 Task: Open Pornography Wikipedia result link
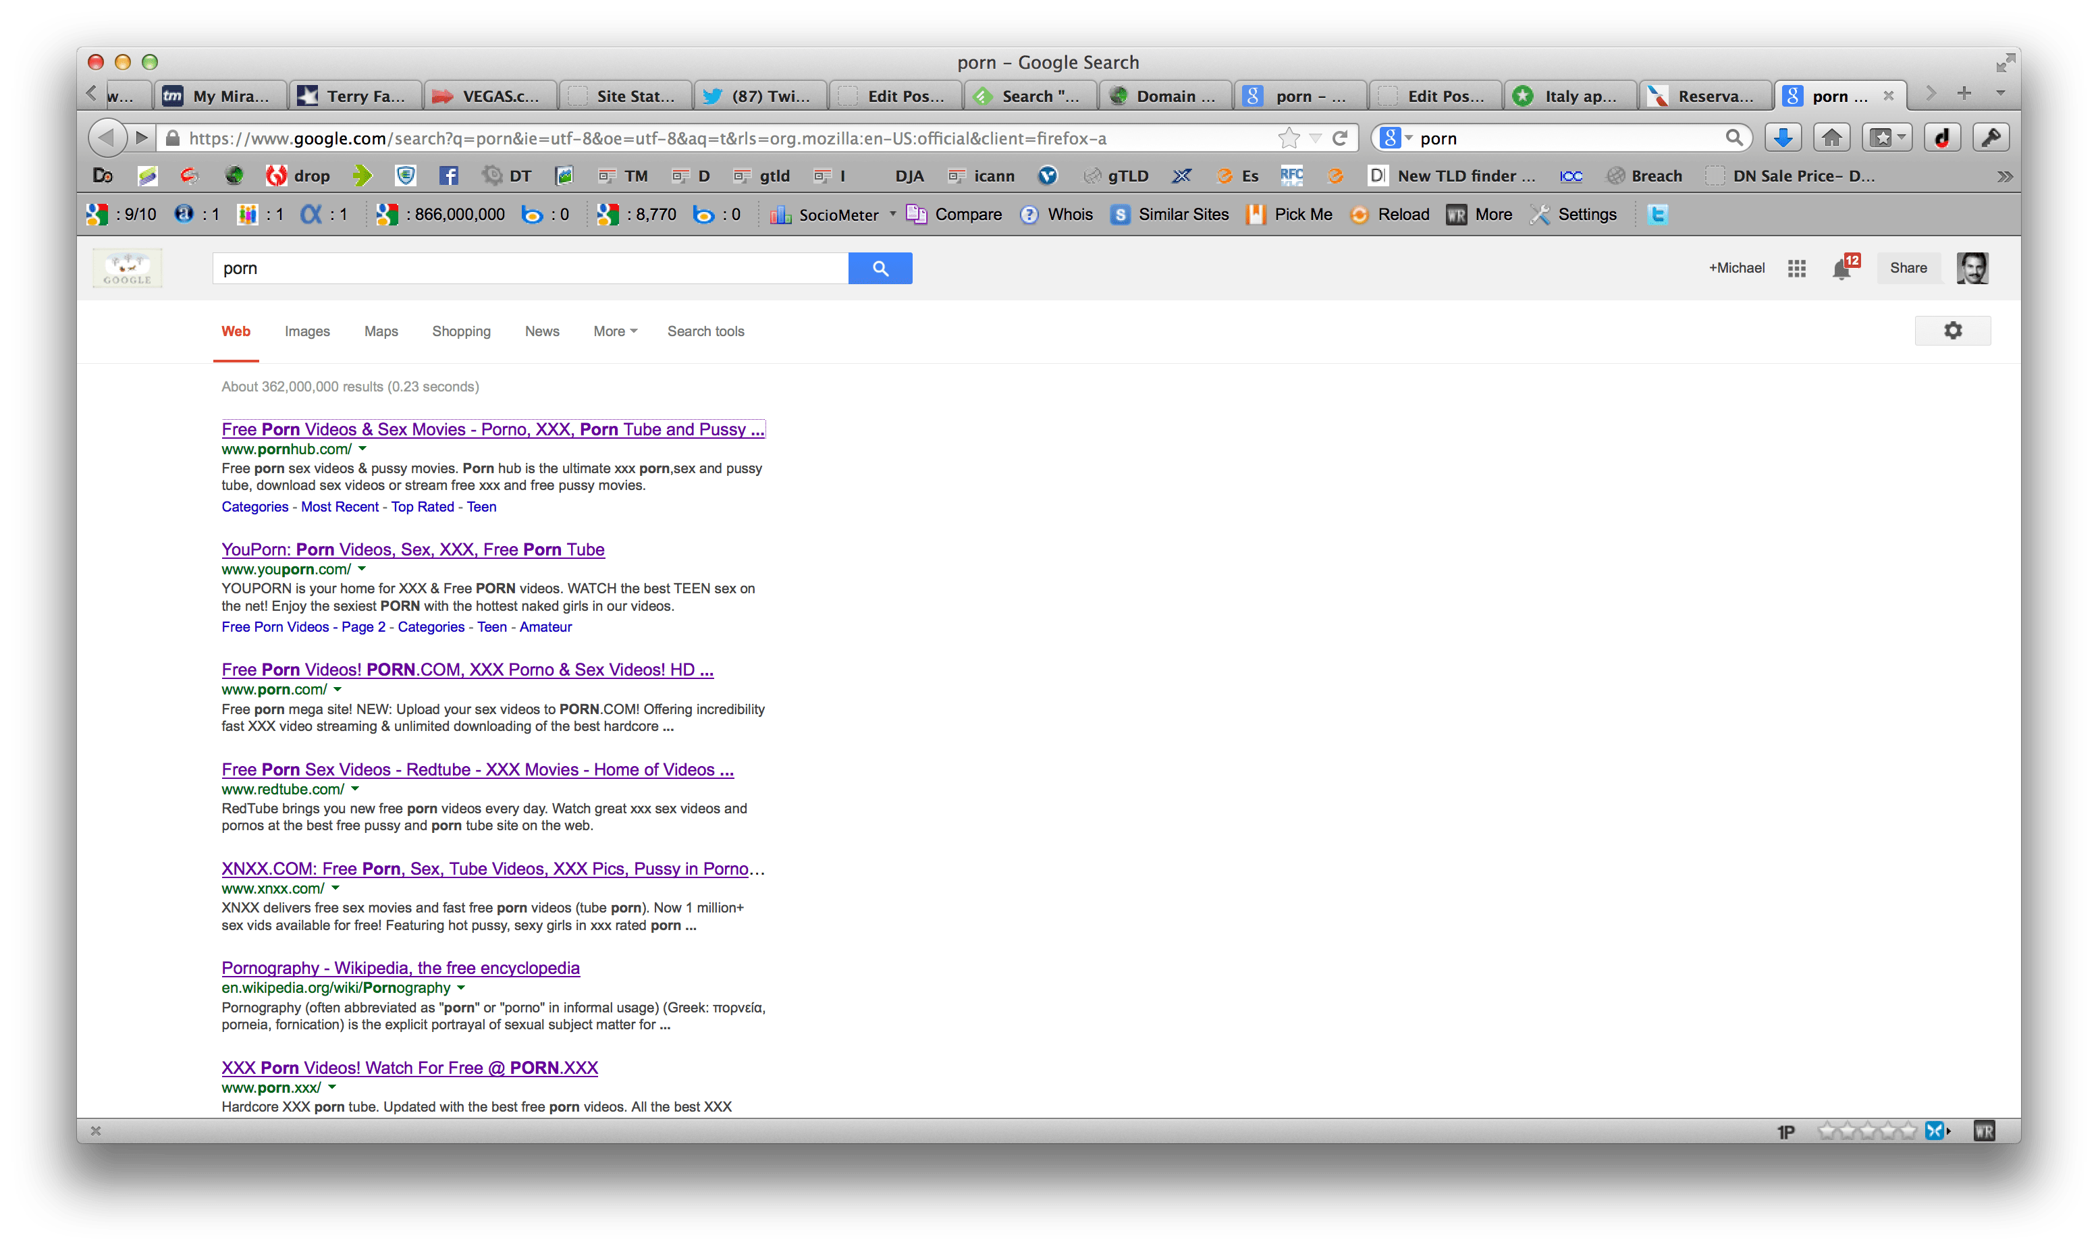(400, 968)
